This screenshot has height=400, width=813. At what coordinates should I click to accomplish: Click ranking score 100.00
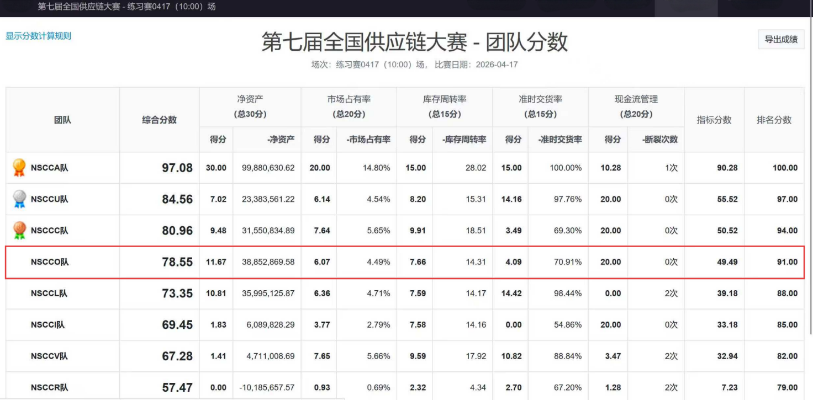click(x=785, y=168)
